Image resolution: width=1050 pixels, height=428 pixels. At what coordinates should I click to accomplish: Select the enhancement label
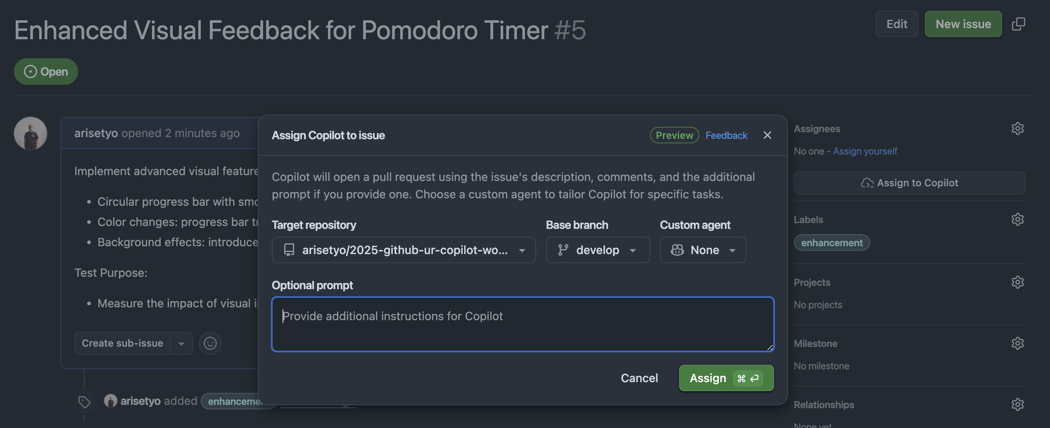(831, 243)
